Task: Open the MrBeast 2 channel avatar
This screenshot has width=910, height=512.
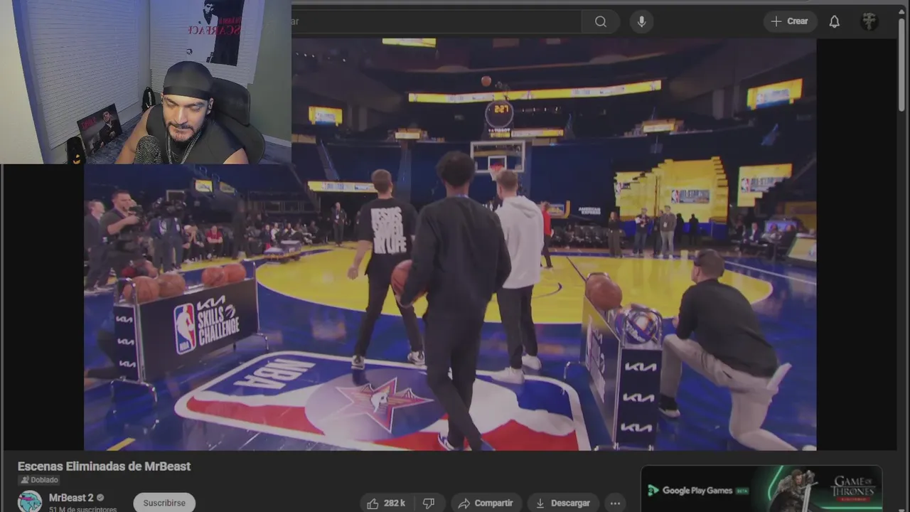Action: click(30, 501)
